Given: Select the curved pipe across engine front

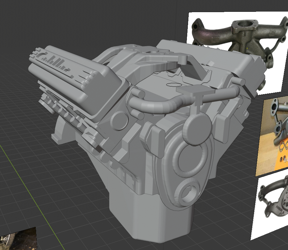Looking at the screenshot, I should (184, 100).
